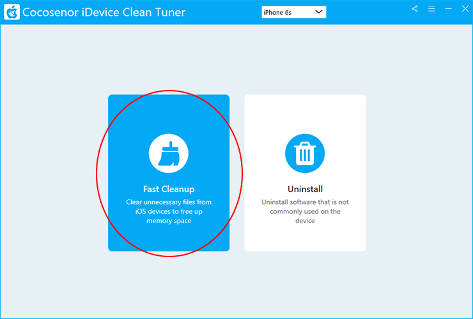The image size is (473, 319).
Task: Close the Clean Tuner window
Action: pos(465,9)
